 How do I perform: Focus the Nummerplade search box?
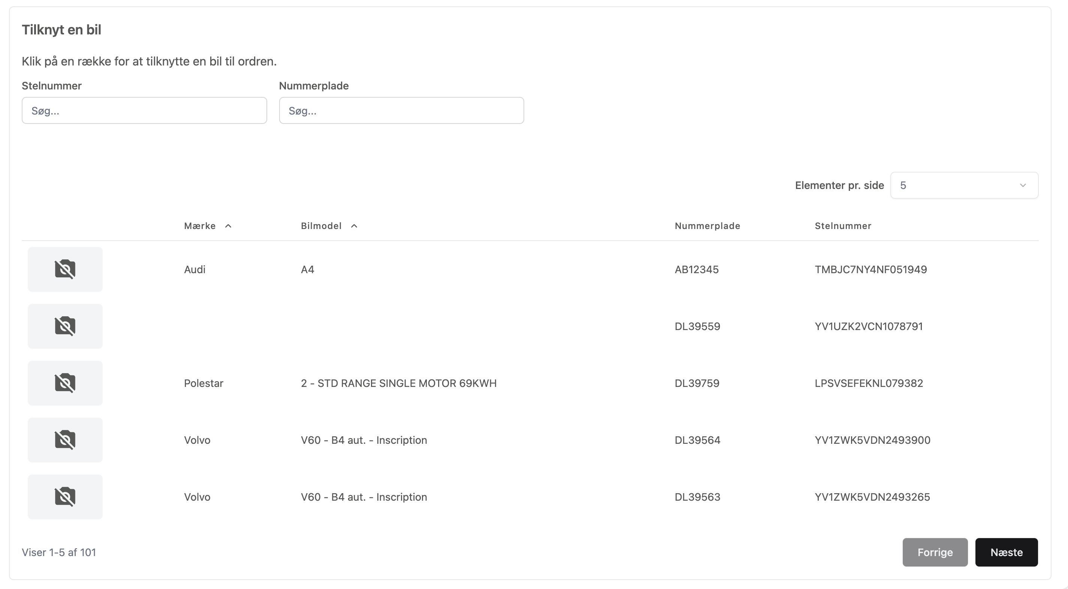401,110
